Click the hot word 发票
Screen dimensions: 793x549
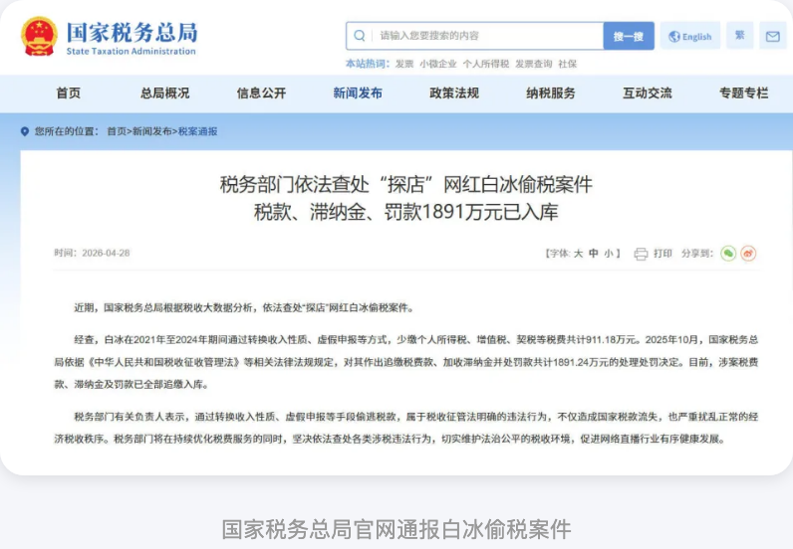tap(404, 64)
